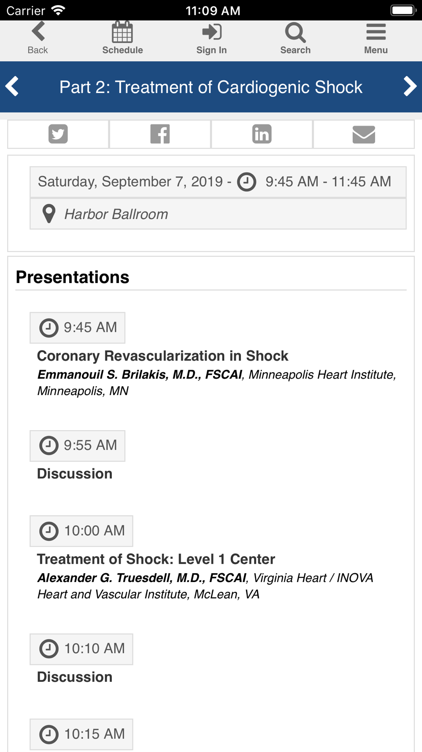Select speaker Alexander G. Truesdell

[x=142, y=578]
